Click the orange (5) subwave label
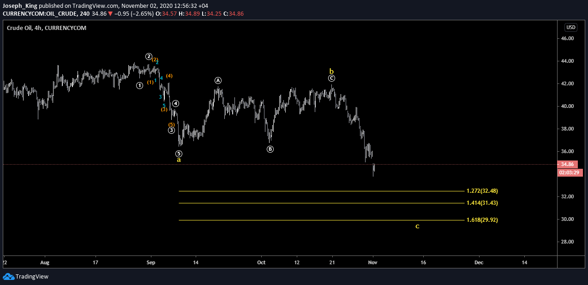The width and height of the screenshot is (588, 285). (171, 125)
